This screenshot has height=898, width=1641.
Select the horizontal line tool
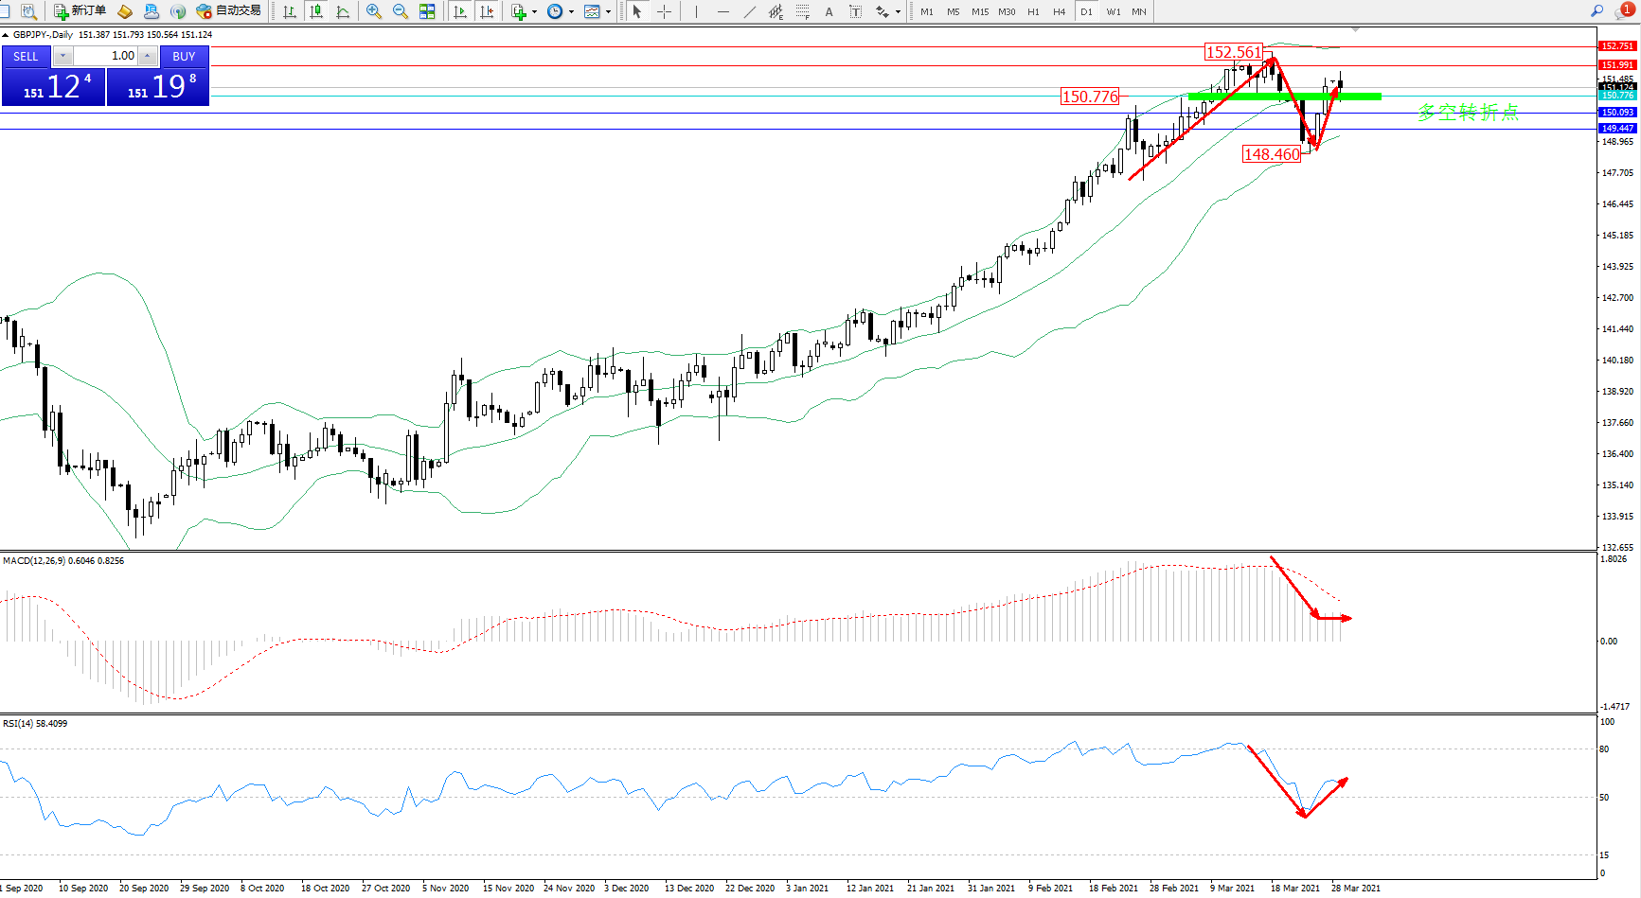click(723, 11)
